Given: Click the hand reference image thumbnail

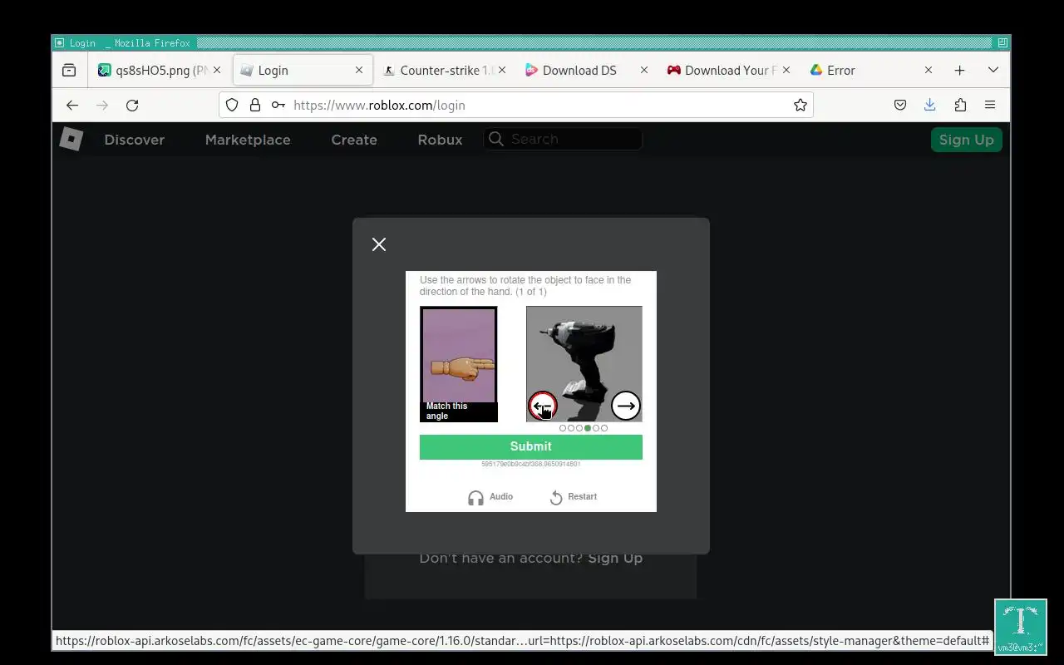Looking at the screenshot, I should pos(459,364).
